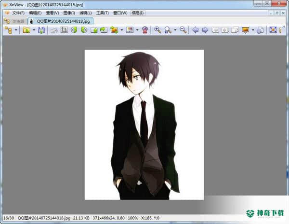Open the 编辑(E) menu
This screenshot has height=224, width=289.
pos(35,13)
